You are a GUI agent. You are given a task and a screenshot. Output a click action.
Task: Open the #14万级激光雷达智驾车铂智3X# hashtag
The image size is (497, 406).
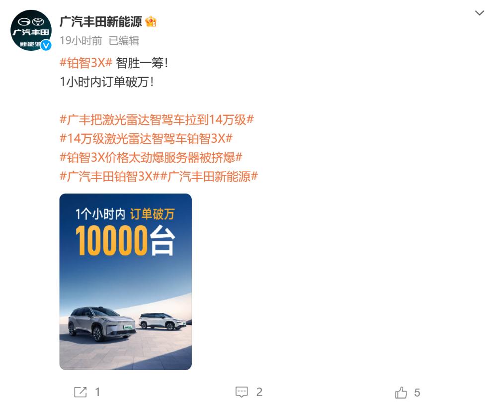coord(146,138)
